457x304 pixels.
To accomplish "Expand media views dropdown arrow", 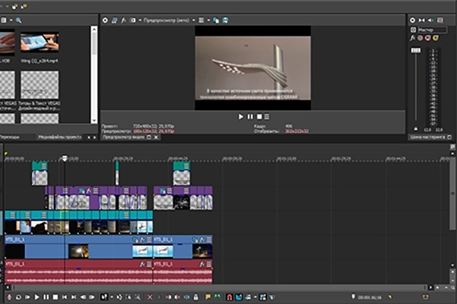I will (x=11, y=20).
